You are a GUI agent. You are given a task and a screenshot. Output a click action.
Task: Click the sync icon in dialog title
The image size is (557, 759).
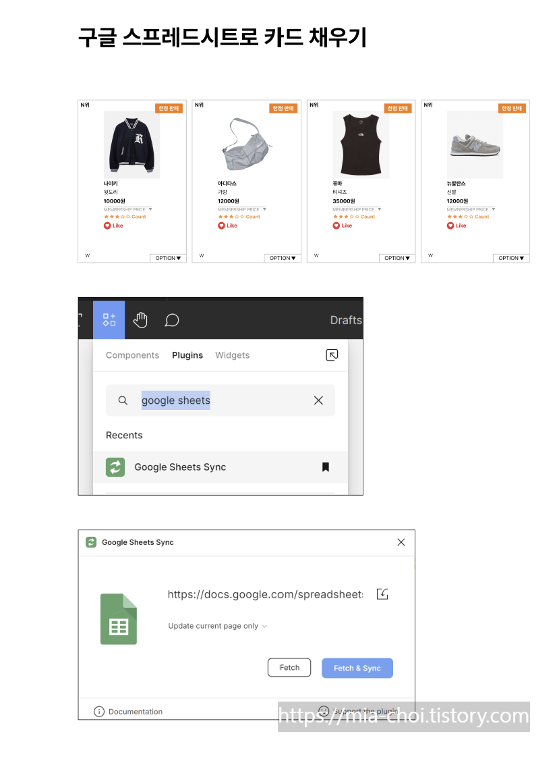[91, 542]
